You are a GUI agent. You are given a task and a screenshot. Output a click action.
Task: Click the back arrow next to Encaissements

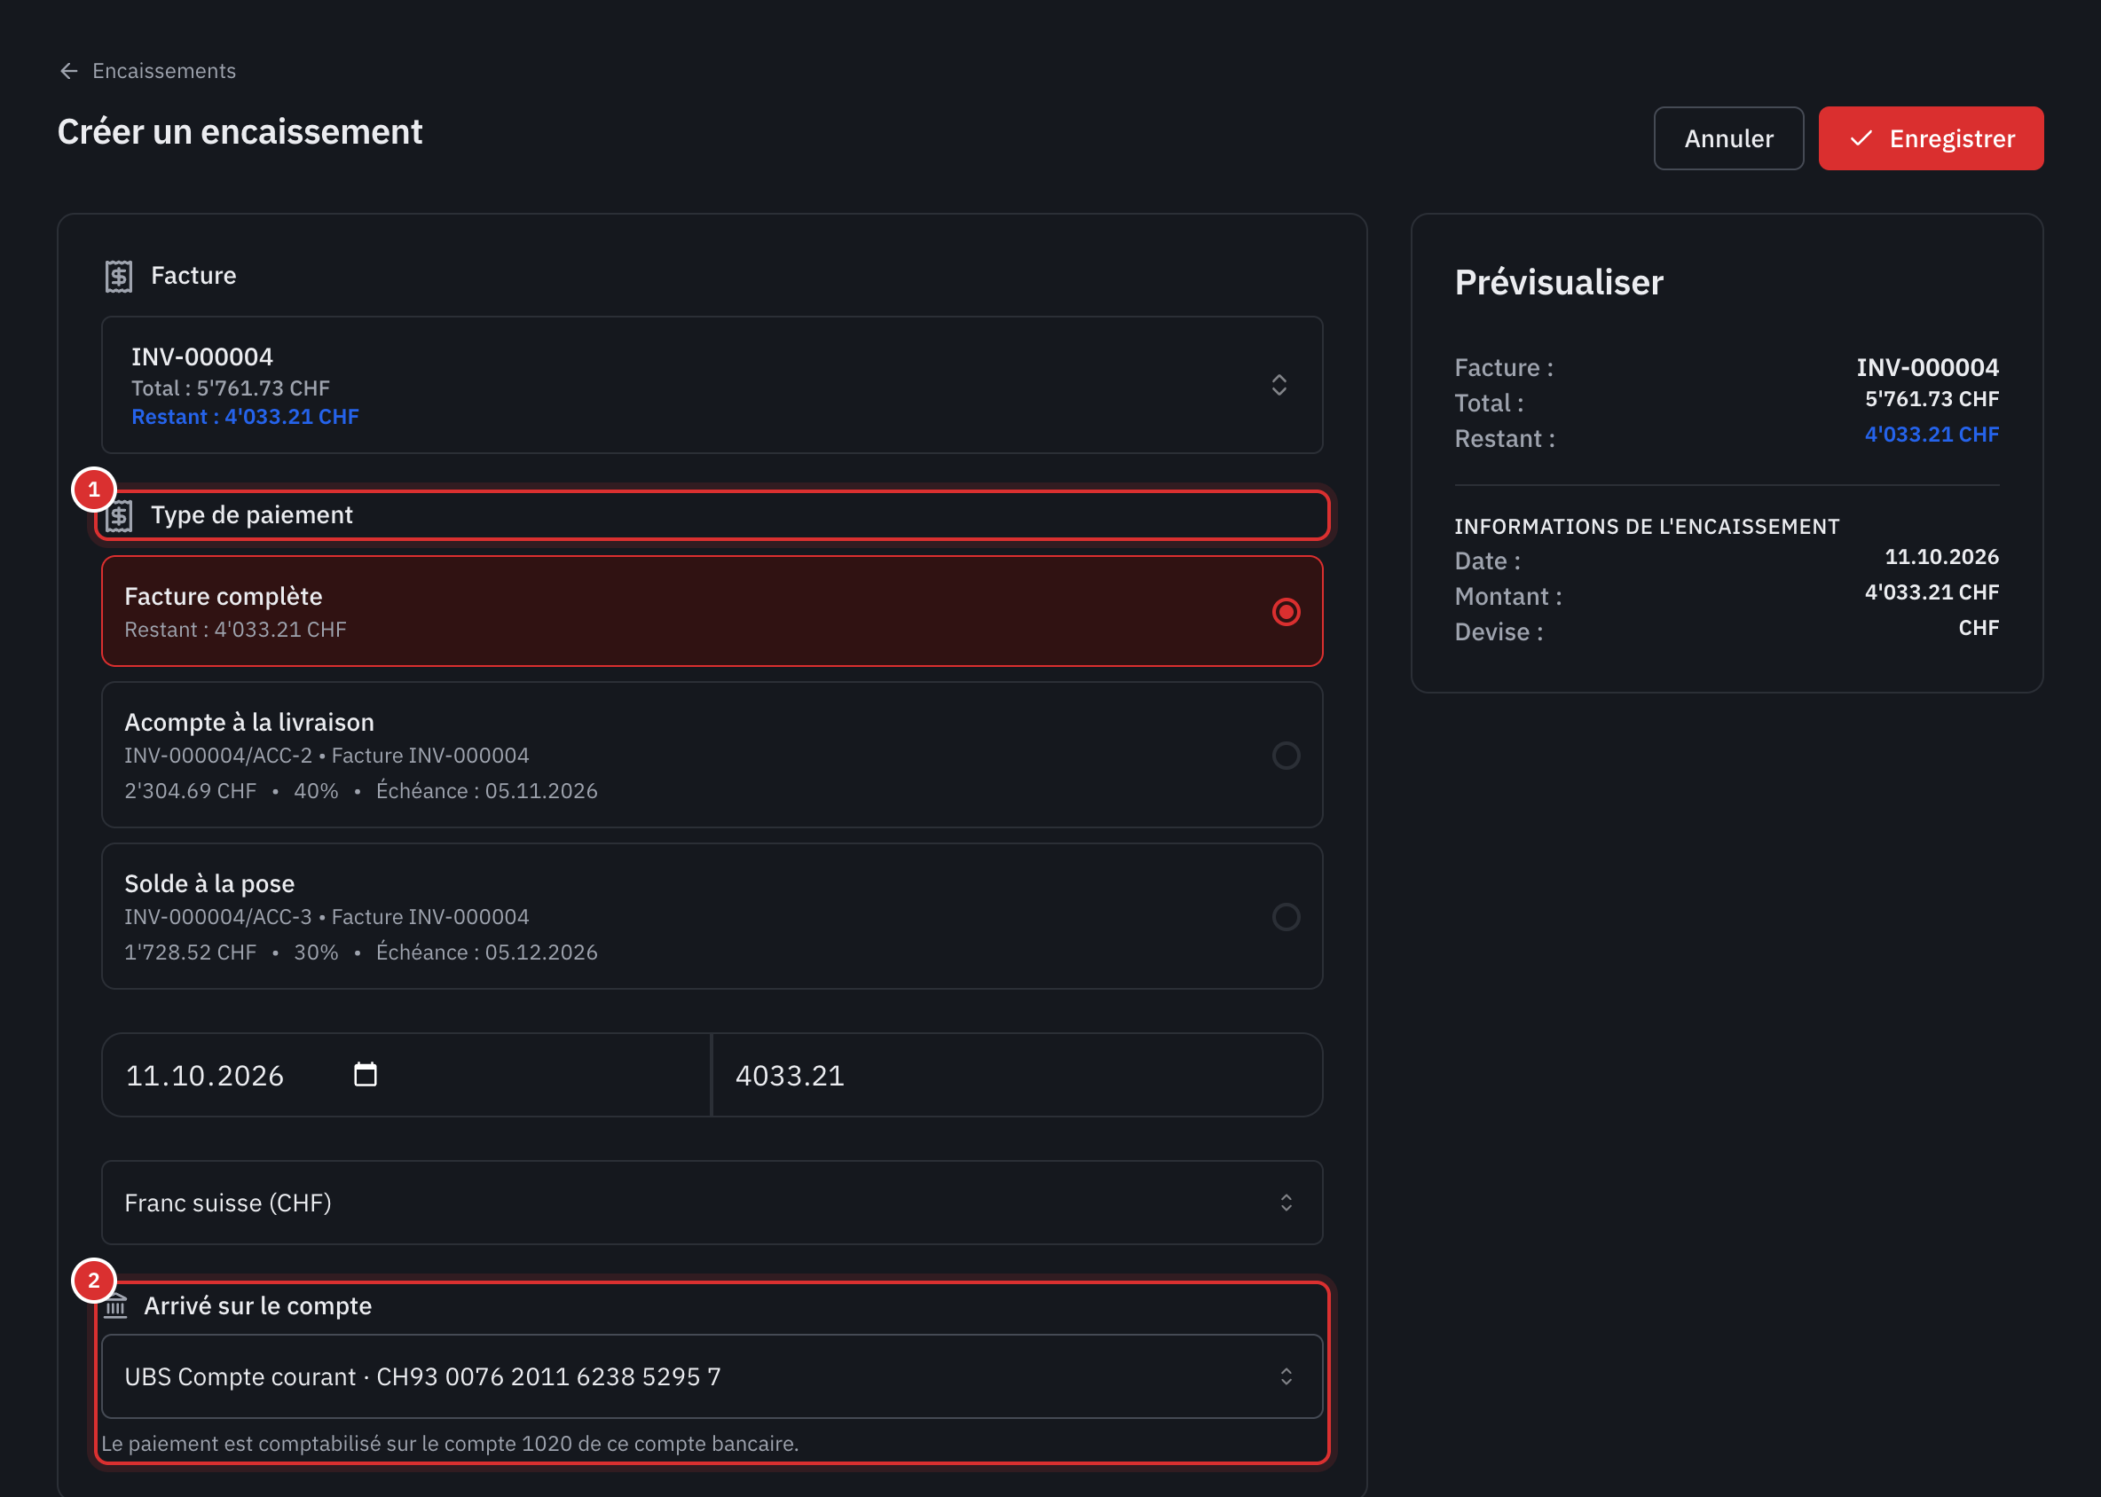pos(68,71)
